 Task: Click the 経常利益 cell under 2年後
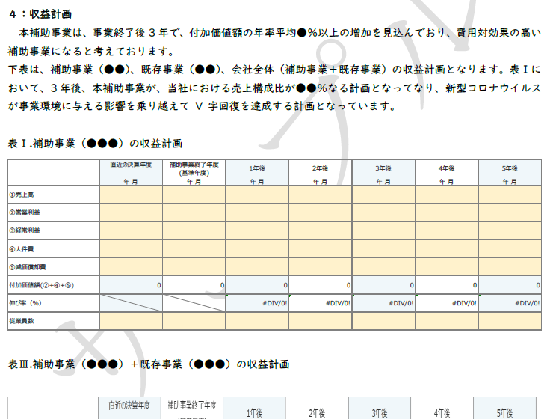click(x=321, y=230)
